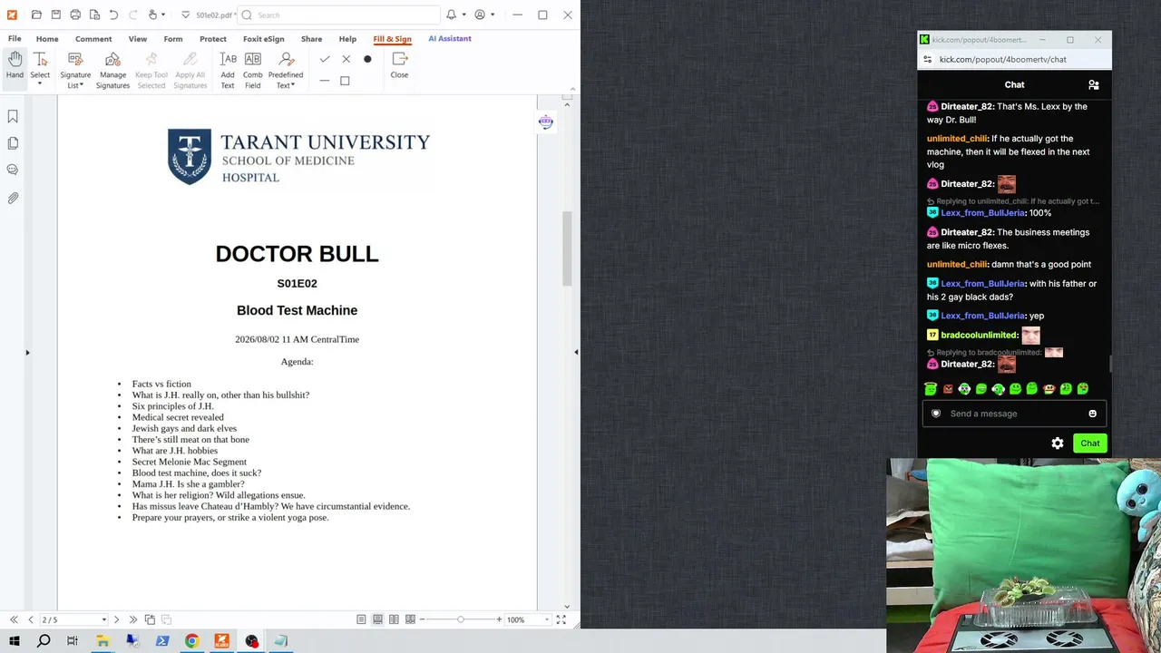1161x653 pixels.
Task: Zoom in with the plus button
Action: 499,619
